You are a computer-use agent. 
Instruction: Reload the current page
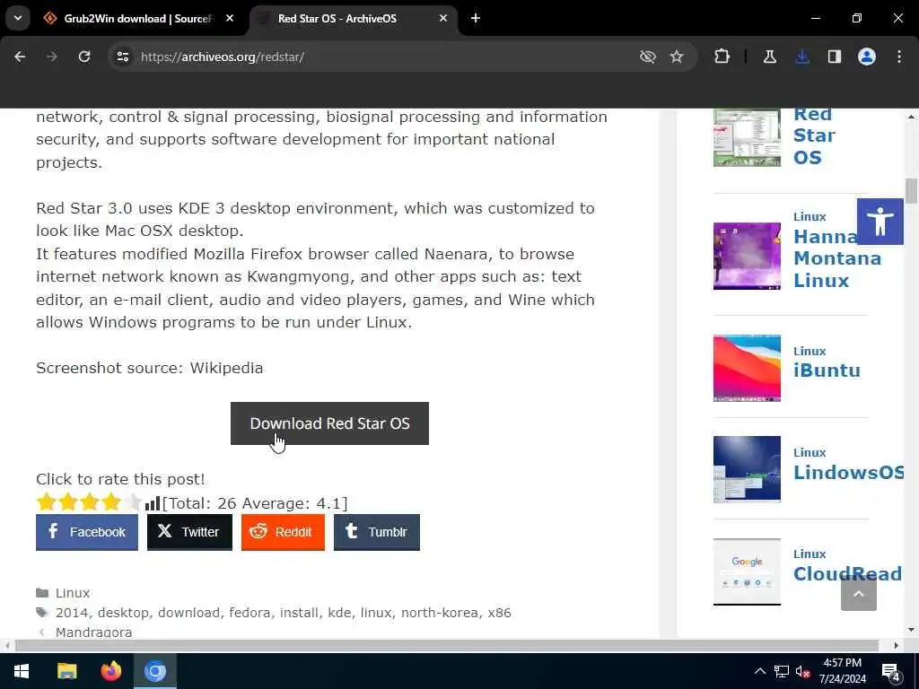click(x=84, y=57)
